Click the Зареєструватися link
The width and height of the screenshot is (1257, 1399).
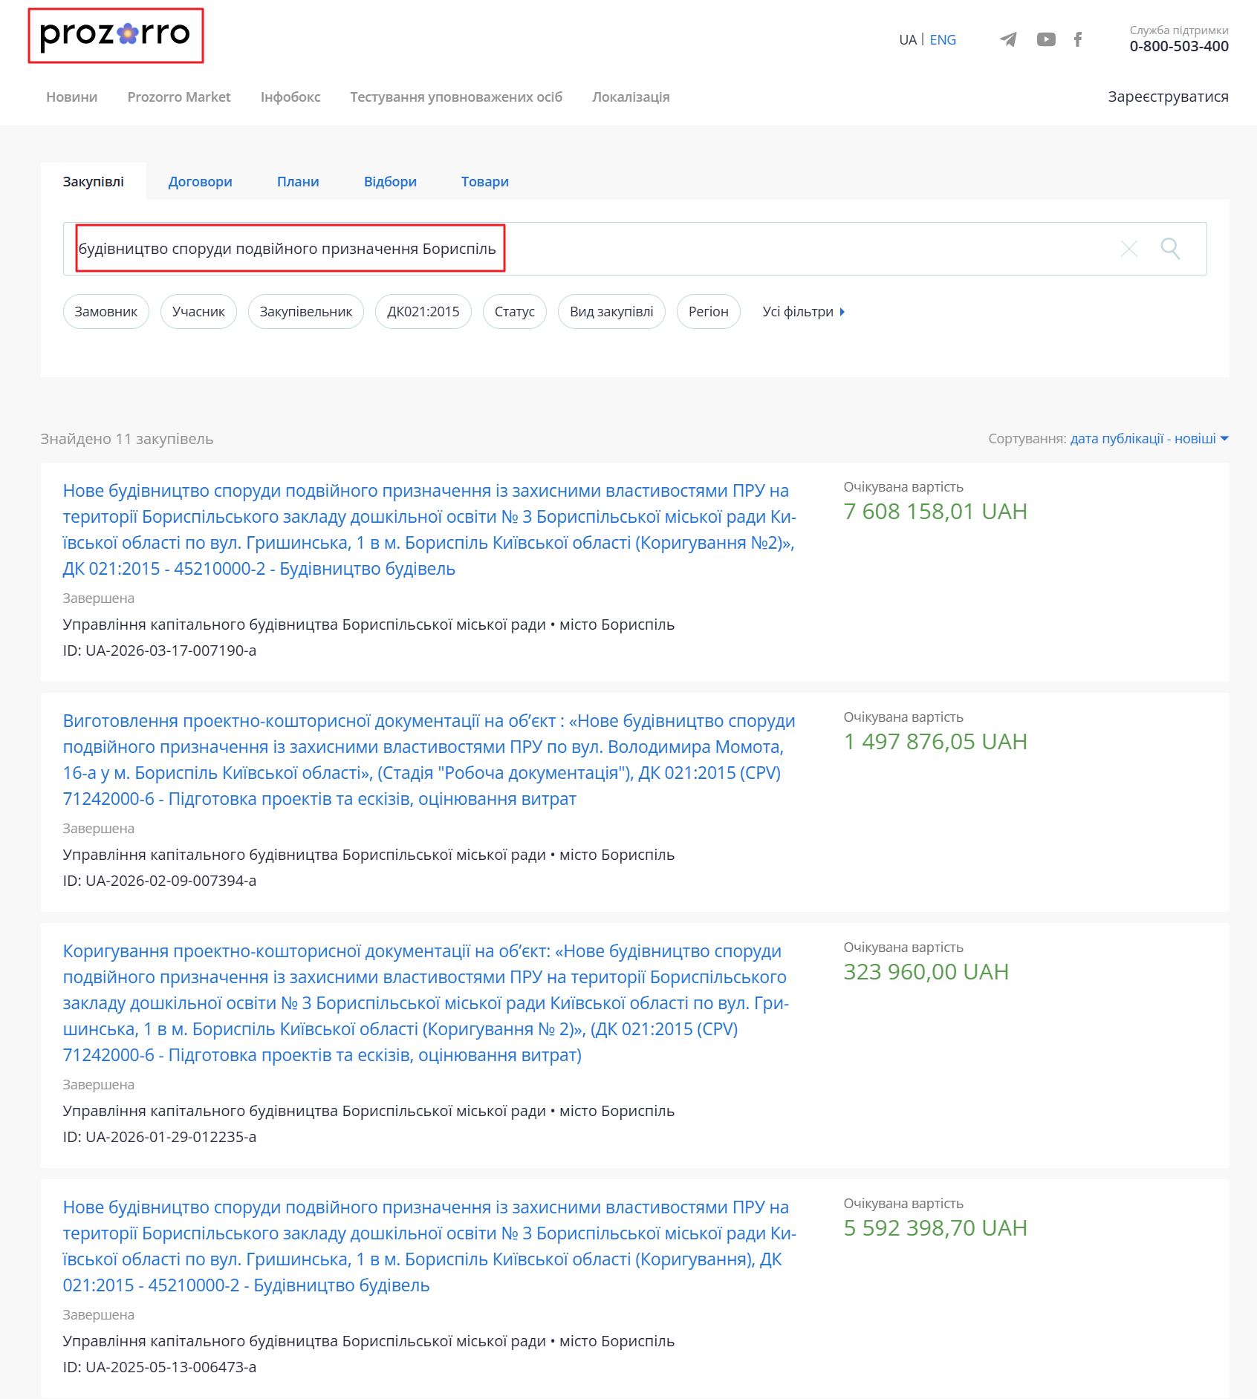[x=1168, y=97]
